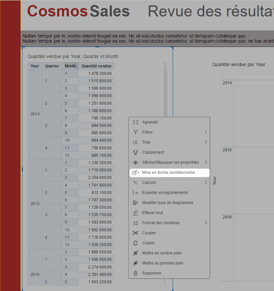Click the Year column header

[35, 66]
